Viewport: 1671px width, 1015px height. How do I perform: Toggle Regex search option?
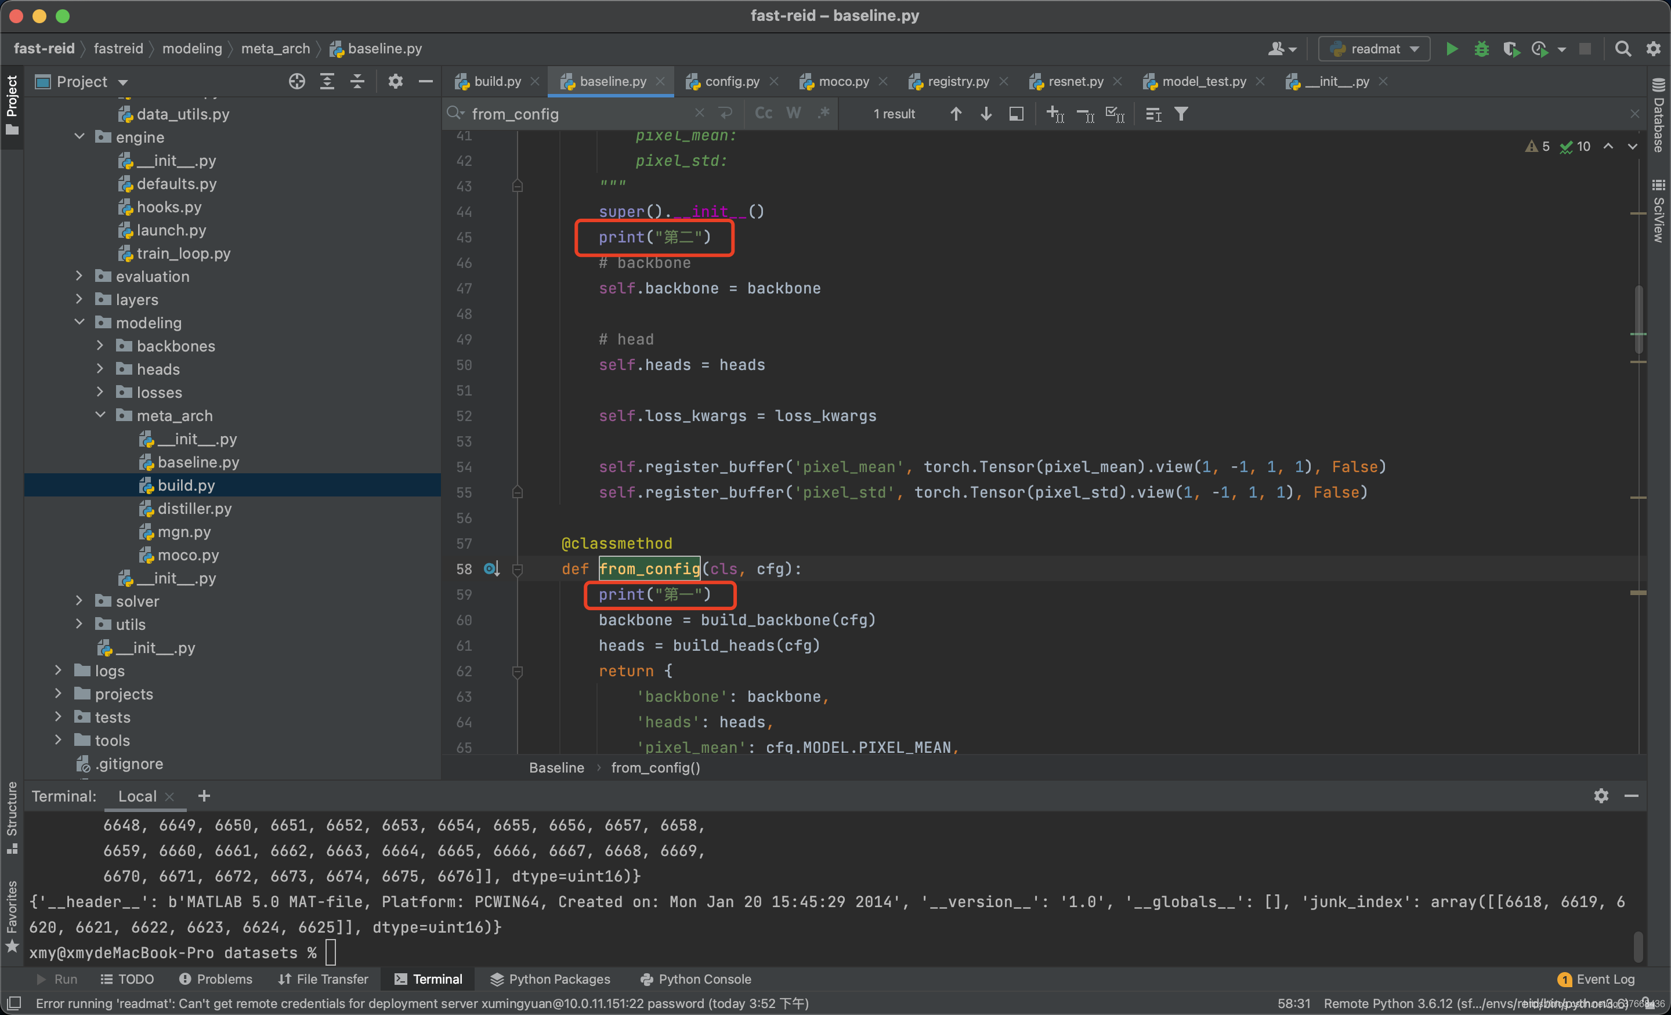(x=823, y=113)
